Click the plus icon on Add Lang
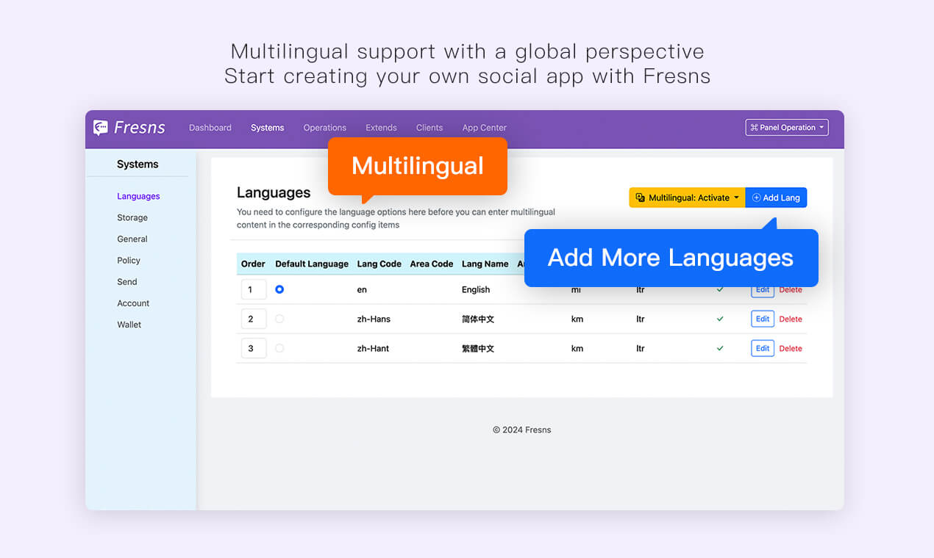This screenshot has height=558, width=934. tap(756, 198)
